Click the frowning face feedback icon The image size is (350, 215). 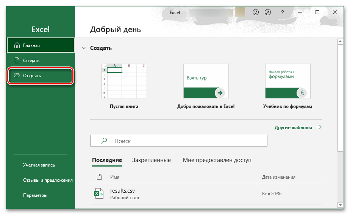[267, 12]
